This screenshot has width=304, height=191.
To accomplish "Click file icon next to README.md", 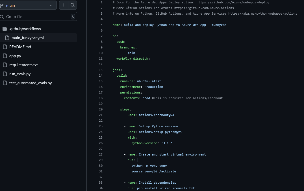I will click(5, 47).
